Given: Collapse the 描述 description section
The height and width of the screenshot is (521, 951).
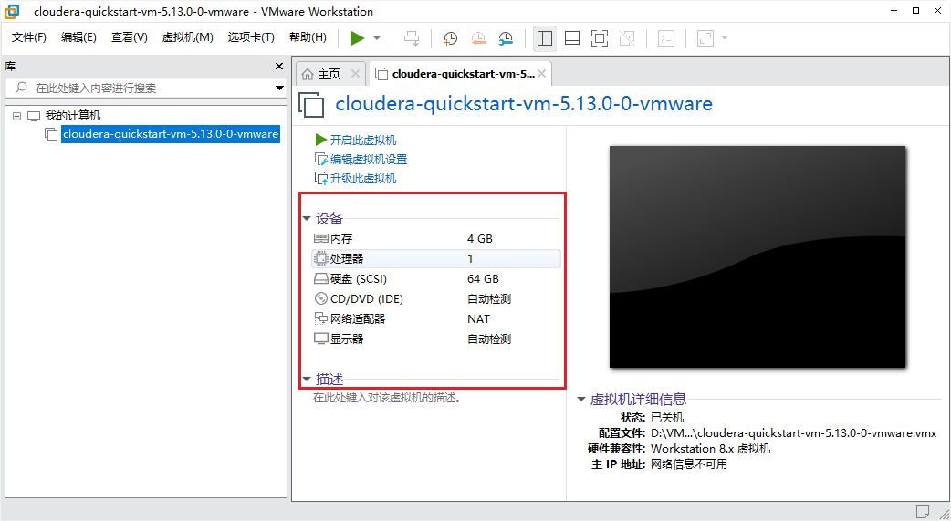Looking at the screenshot, I should pos(307,380).
